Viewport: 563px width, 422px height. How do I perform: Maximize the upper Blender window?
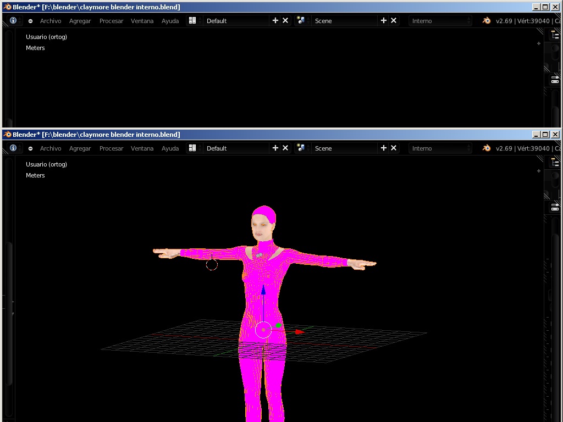[x=545, y=7]
